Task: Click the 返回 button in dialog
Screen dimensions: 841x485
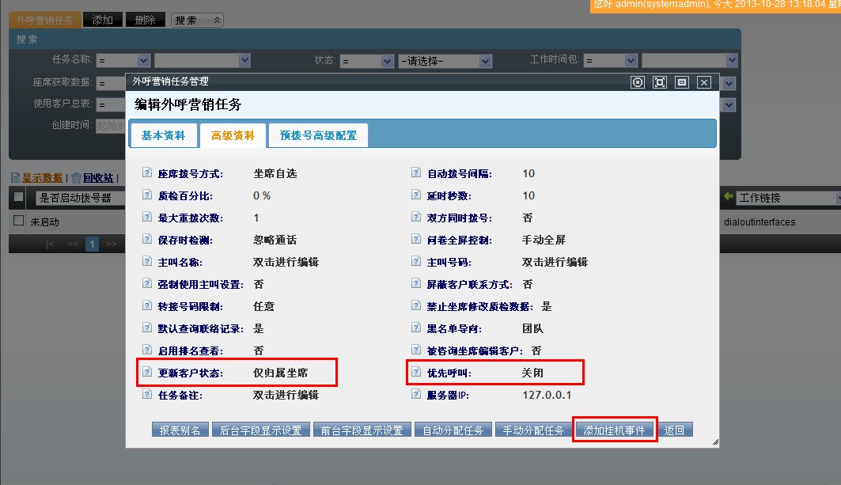Action: click(x=674, y=430)
